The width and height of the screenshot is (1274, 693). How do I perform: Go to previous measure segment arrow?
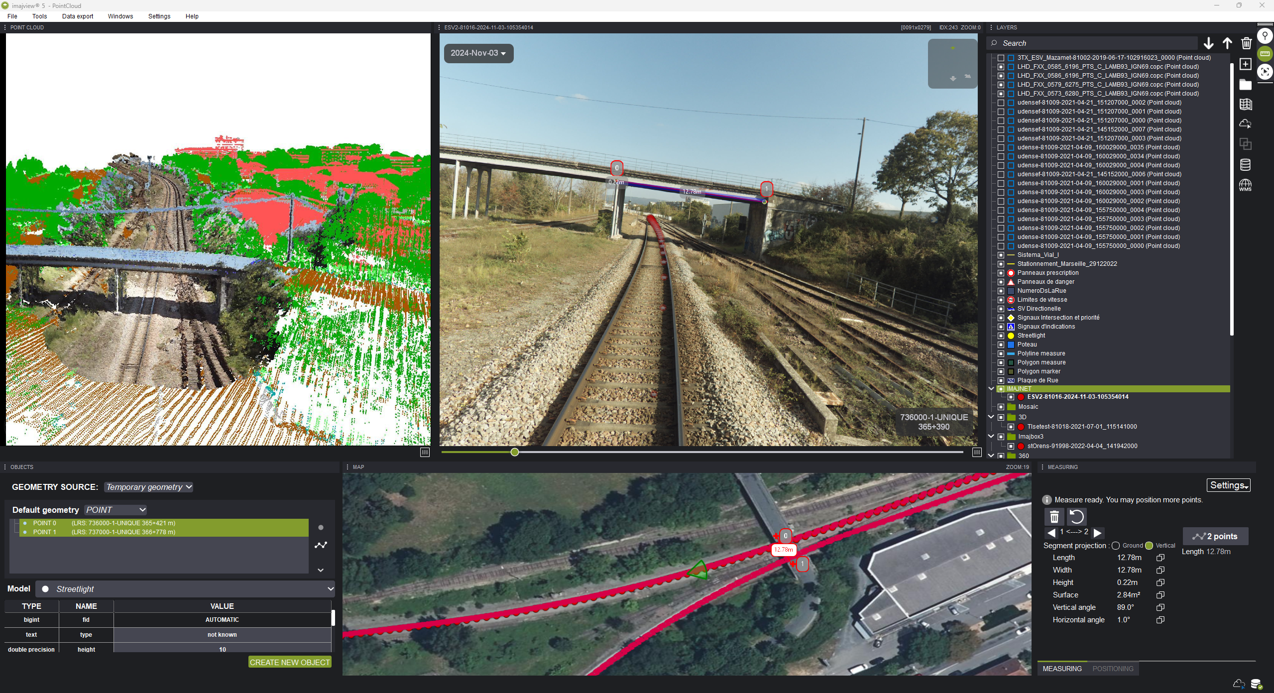coord(1051,533)
